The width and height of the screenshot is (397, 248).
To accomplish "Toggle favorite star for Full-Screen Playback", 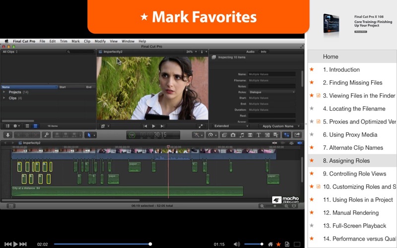I will tap(312, 226).
